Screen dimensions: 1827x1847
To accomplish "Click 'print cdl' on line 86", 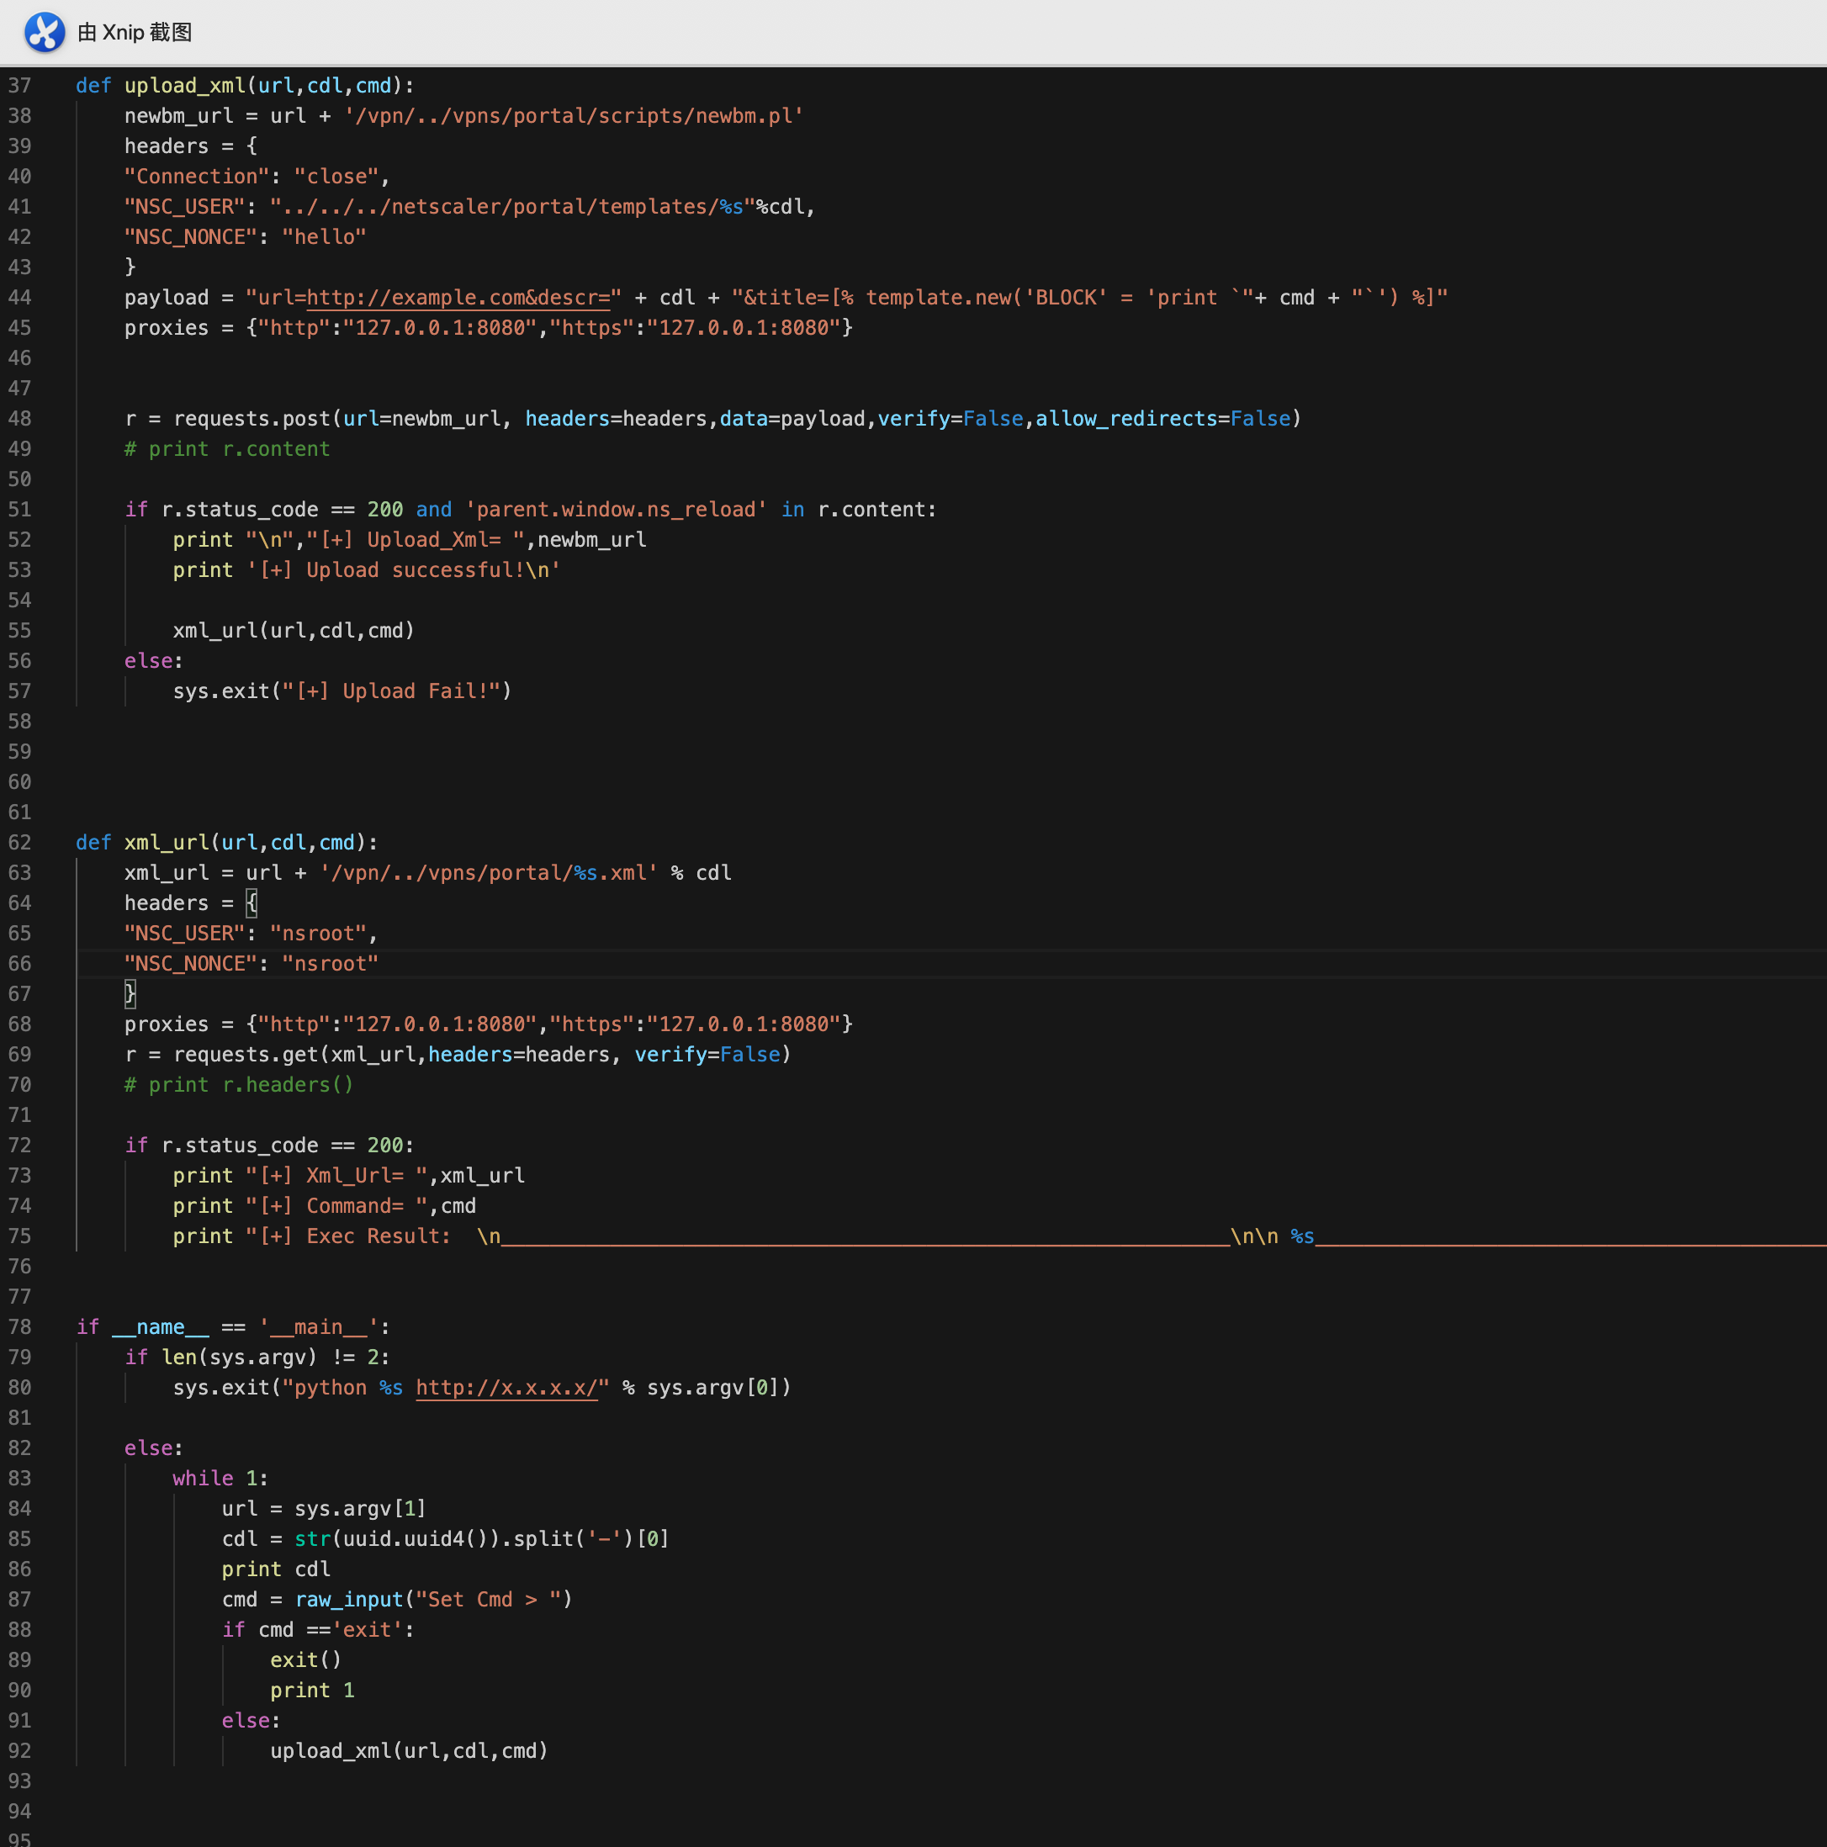I will pyautogui.click(x=276, y=1569).
